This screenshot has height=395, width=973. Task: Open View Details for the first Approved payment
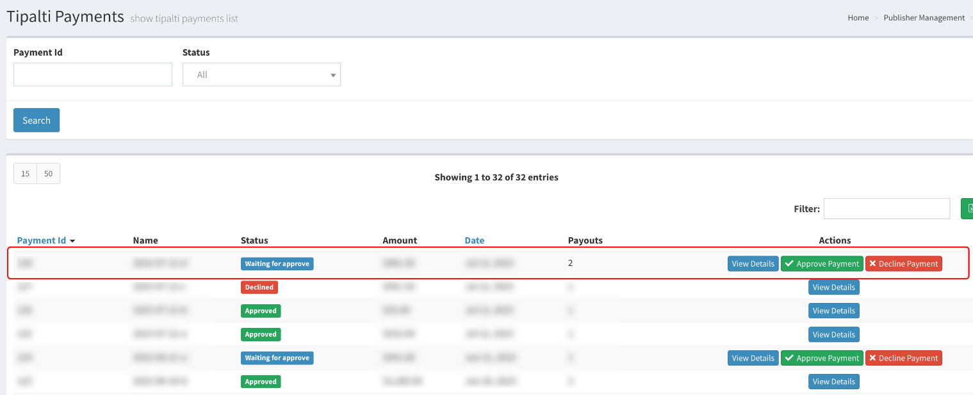click(x=833, y=311)
